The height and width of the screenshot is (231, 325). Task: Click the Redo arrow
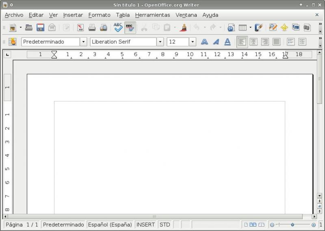213,27
